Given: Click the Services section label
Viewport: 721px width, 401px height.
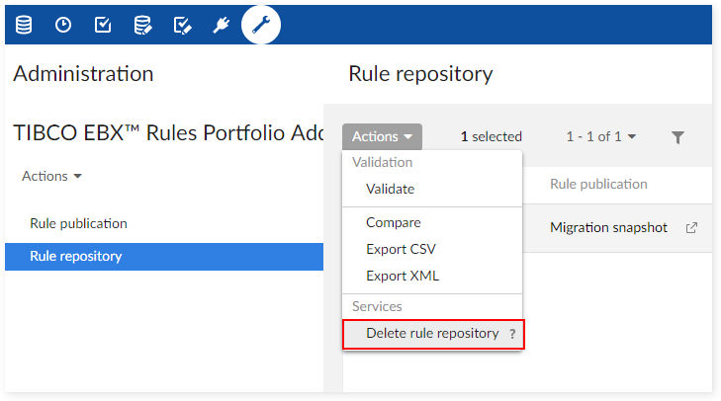Looking at the screenshot, I should tap(377, 306).
